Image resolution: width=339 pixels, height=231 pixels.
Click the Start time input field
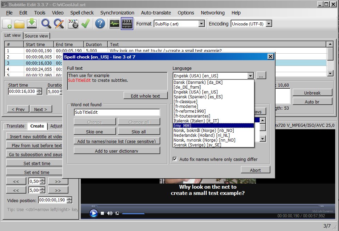[22, 91]
